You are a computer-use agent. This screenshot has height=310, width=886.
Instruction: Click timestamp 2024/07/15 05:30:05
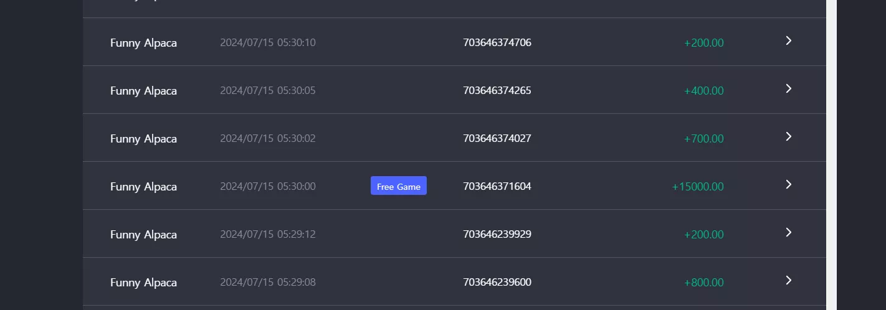268,91
